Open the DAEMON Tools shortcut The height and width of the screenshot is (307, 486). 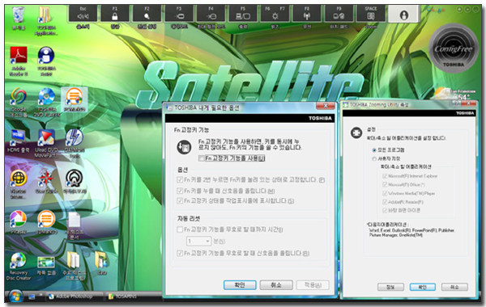(x=74, y=143)
